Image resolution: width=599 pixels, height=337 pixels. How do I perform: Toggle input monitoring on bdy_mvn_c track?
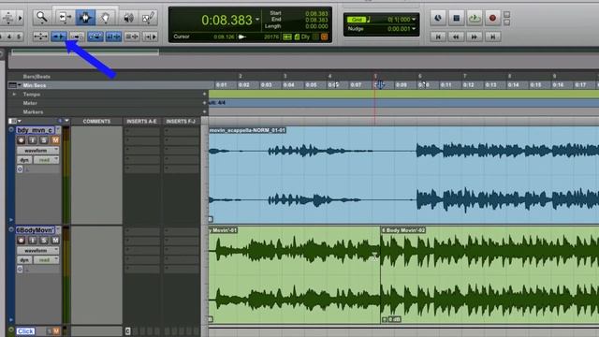point(33,140)
